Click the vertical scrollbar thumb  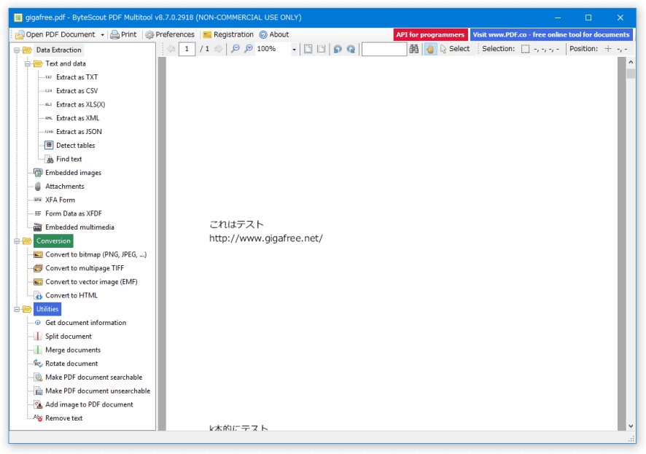(x=631, y=74)
